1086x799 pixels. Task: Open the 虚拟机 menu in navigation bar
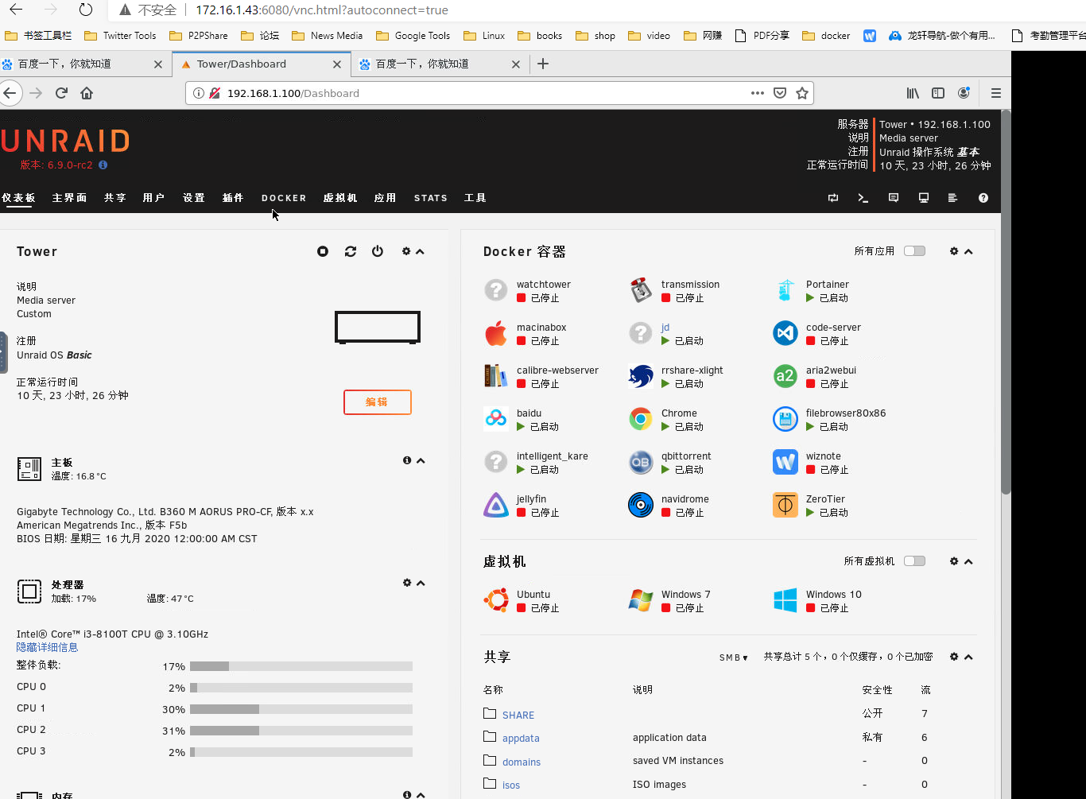(340, 198)
